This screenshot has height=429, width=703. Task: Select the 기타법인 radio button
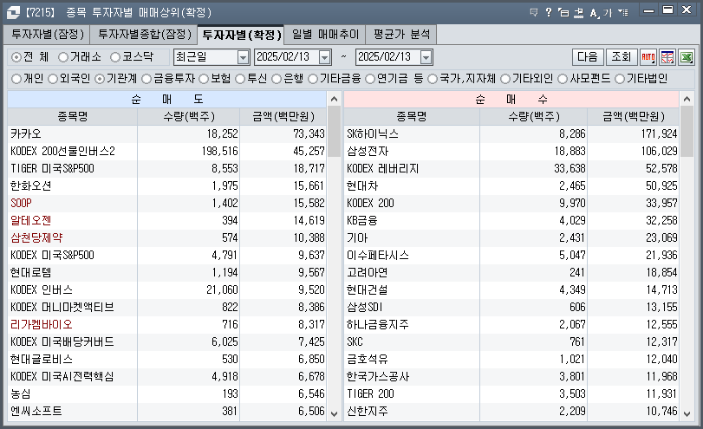pyautogui.click(x=620, y=79)
